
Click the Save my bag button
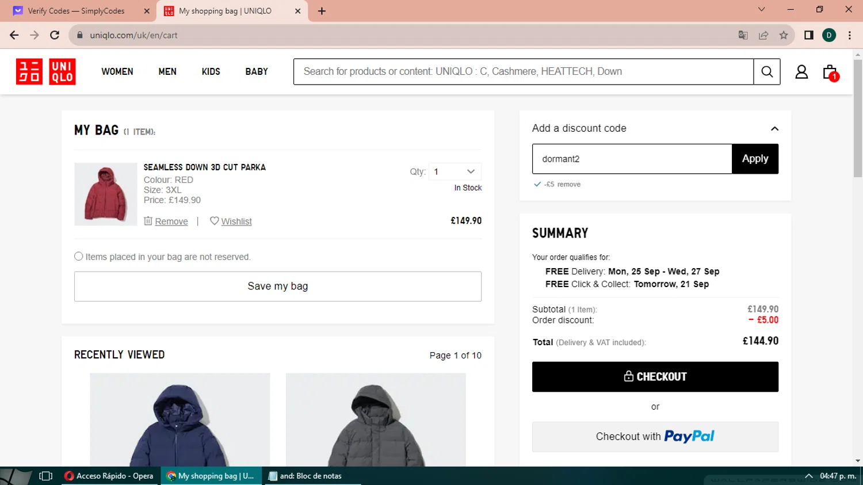tap(278, 287)
